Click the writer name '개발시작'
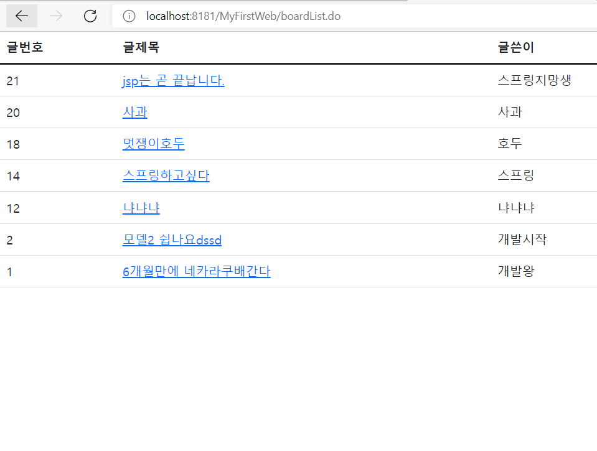 tap(522, 239)
